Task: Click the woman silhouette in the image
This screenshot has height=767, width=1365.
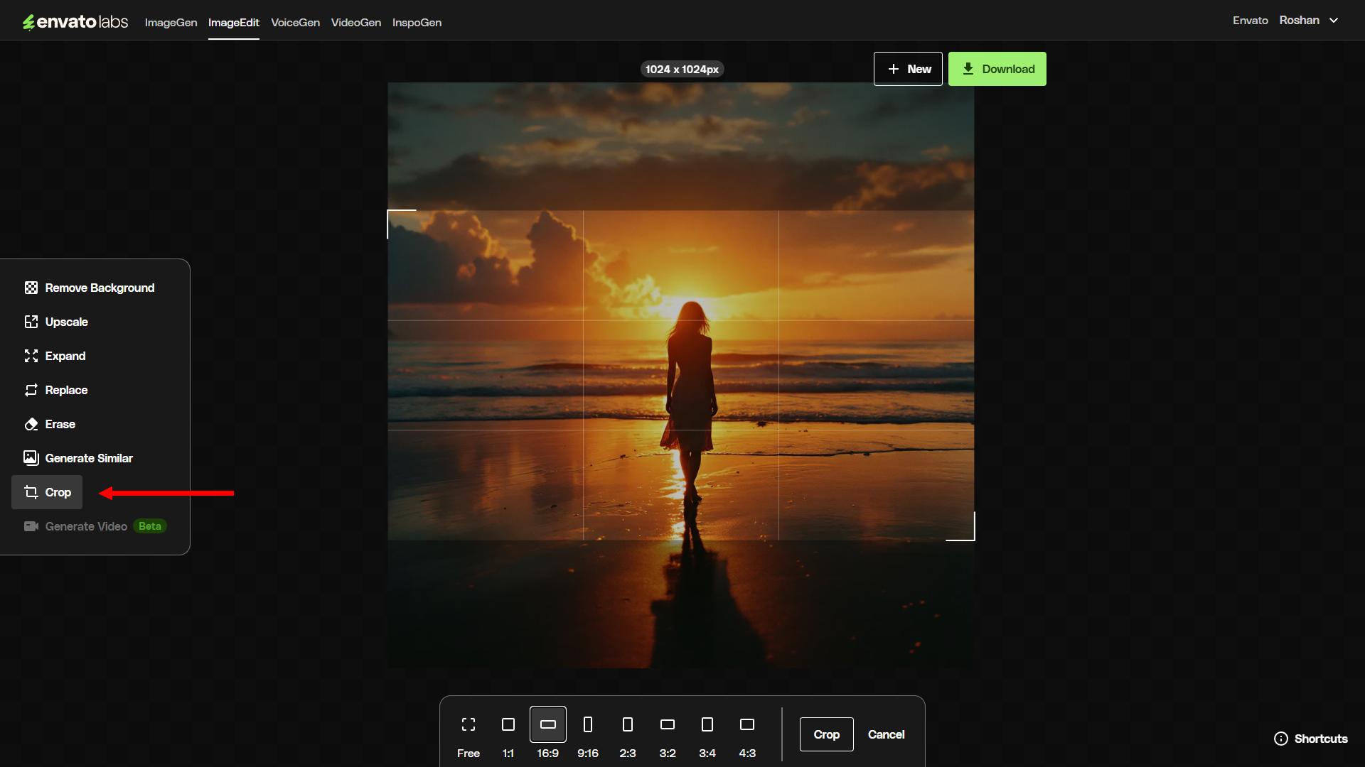Action: point(690,401)
